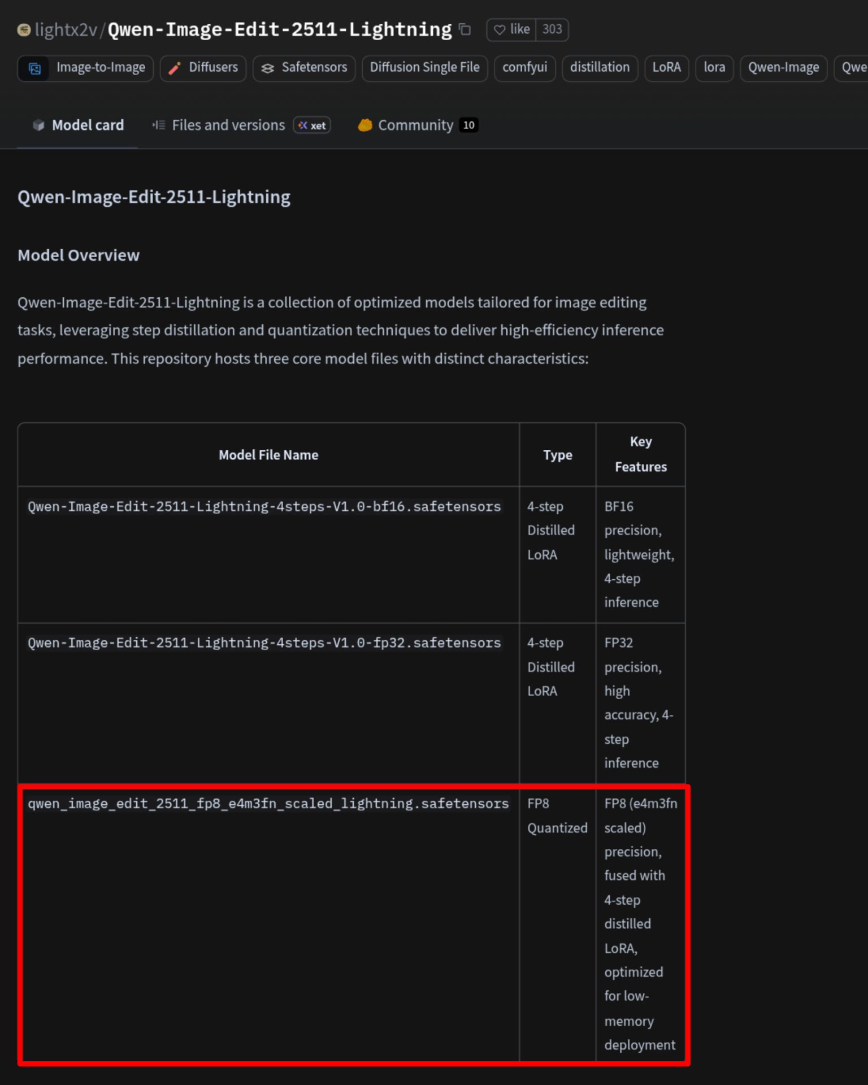This screenshot has height=1085, width=868.
Task: Click the Diffusers pencil icon
Action: click(x=175, y=68)
